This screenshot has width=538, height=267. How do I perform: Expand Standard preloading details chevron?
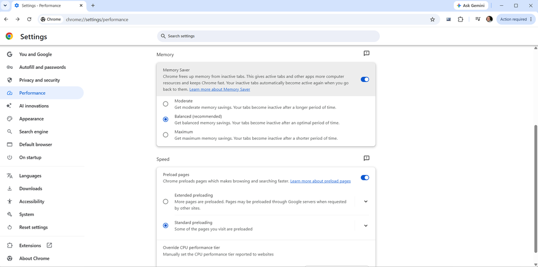coord(366,225)
